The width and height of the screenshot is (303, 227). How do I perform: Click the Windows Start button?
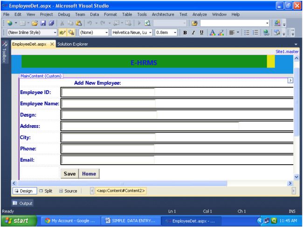[x=19, y=220]
